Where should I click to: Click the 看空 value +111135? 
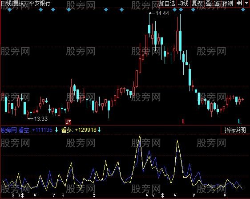click(42, 130)
